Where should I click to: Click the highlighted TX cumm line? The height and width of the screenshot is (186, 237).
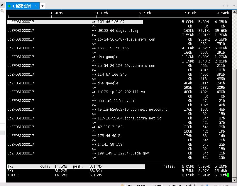click(x=76, y=166)
